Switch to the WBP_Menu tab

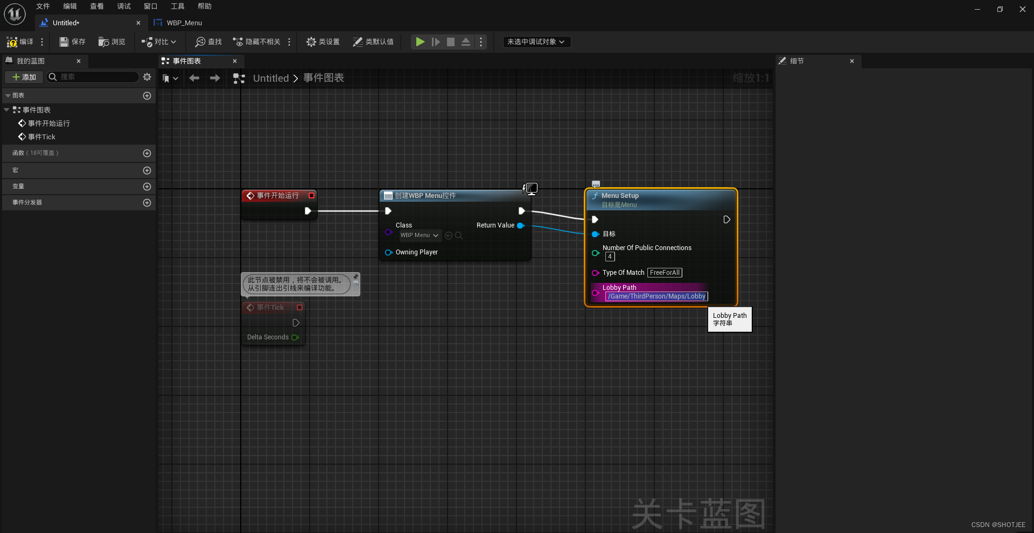184,23
